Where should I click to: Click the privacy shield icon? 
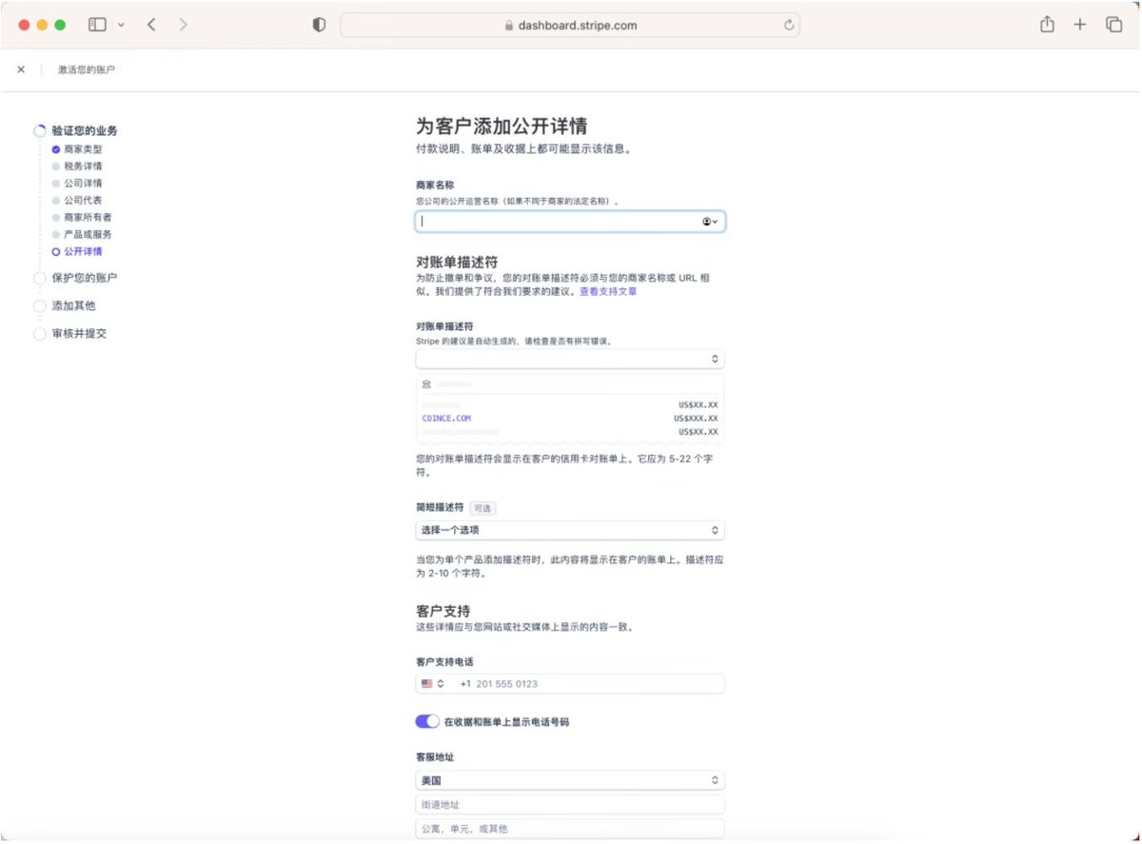click(320, 25)
